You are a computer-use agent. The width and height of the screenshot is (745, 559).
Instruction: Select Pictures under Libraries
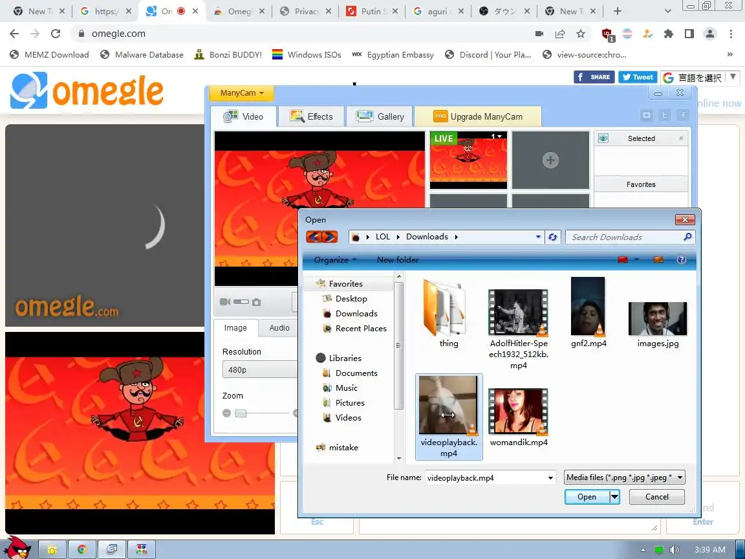coord(350,402)
